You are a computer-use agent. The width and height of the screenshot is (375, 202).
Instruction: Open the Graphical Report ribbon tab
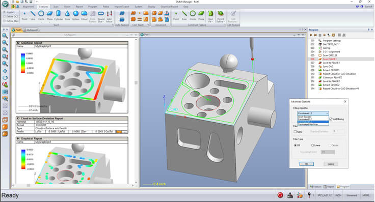[x=169, y=7]
